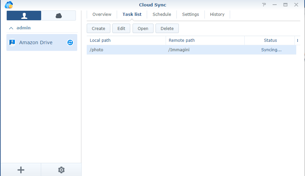Go to the Settings tab
305x176 pixels.
pyautogui.click(x=190, y=14)
